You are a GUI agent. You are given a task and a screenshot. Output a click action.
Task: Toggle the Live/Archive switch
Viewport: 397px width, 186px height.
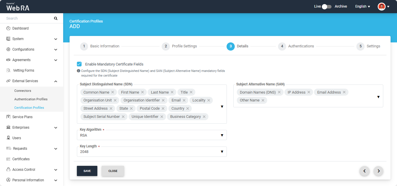pyautogui.click(x=327, y=6)
